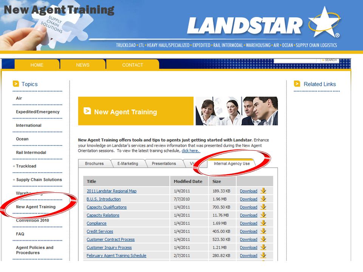Click download arrow icon for Credit Services
The height and width of the screenshot is (272, 363).
263,231
